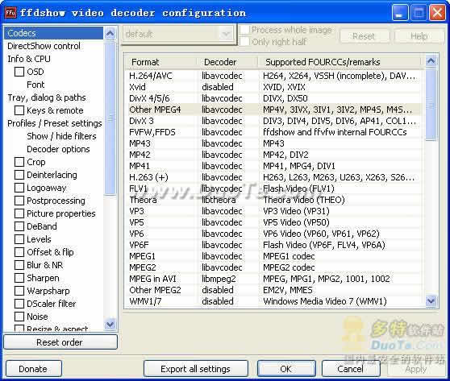
Task: Enable the Logoaway checkbox
Action: [x=19, y=188]
